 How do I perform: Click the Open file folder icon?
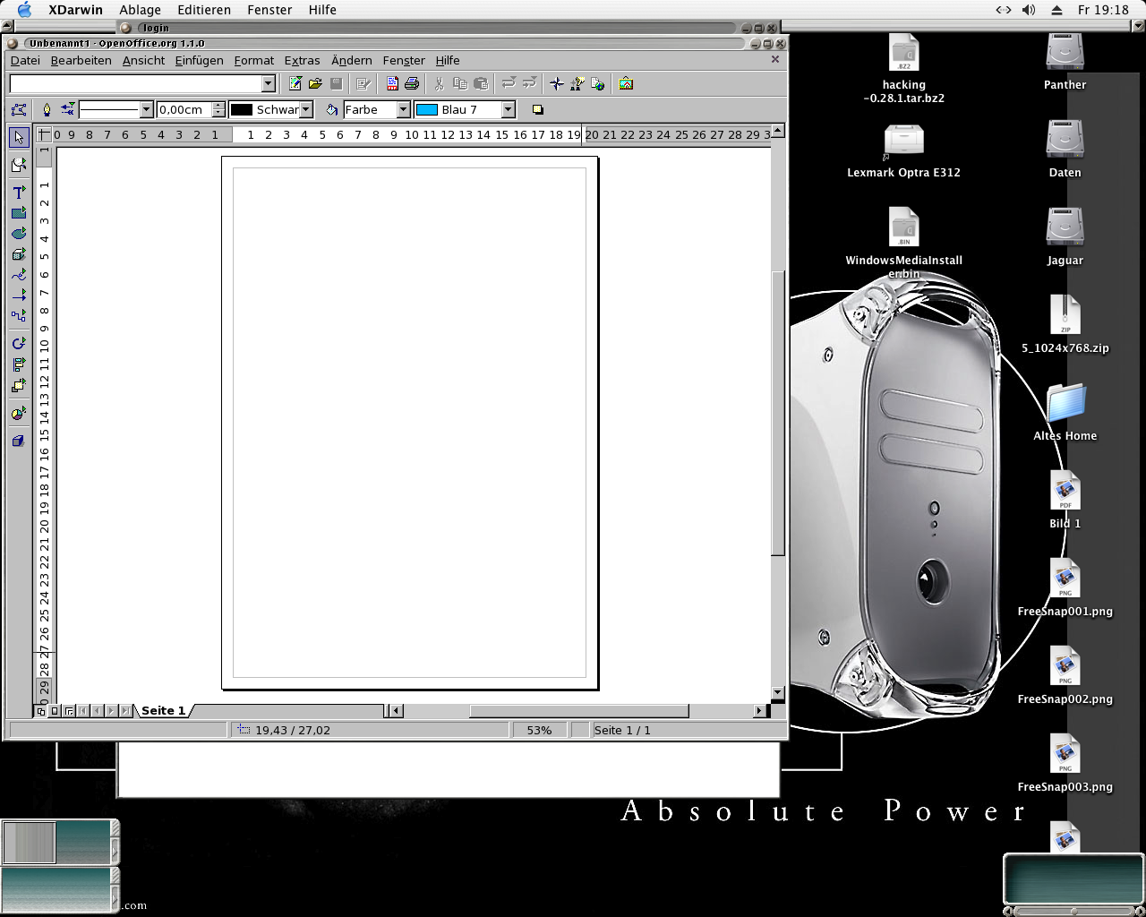[x=315, y=84]
